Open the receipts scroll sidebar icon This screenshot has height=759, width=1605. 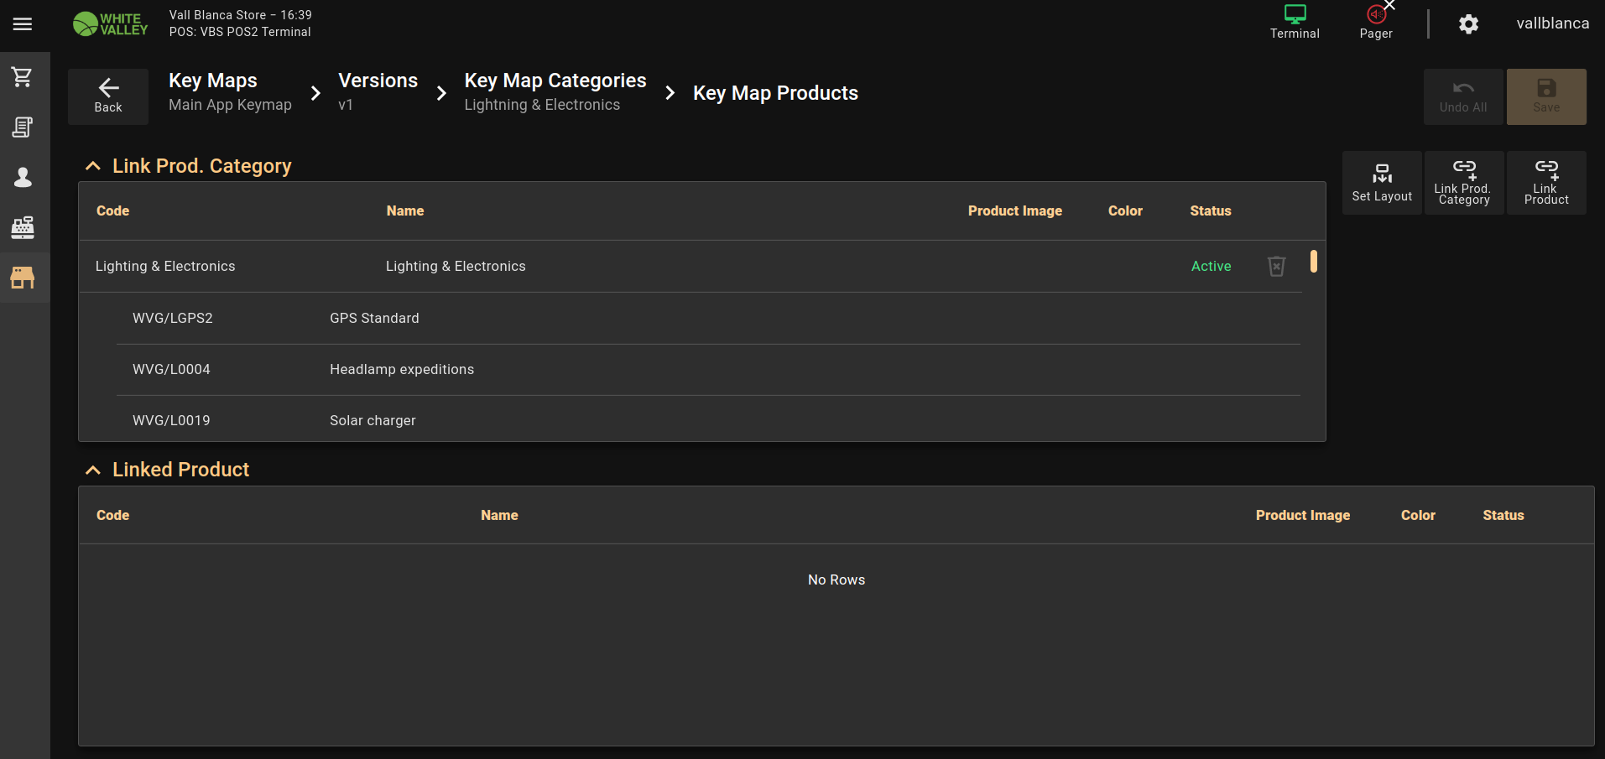pos(23,127)
